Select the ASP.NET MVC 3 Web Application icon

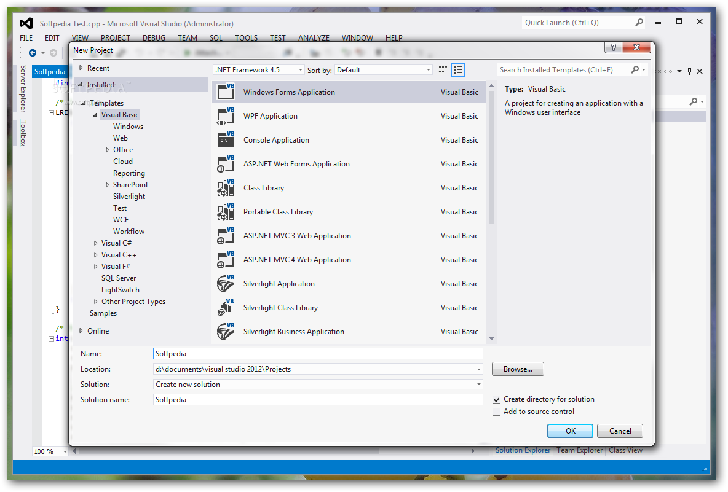226,236
